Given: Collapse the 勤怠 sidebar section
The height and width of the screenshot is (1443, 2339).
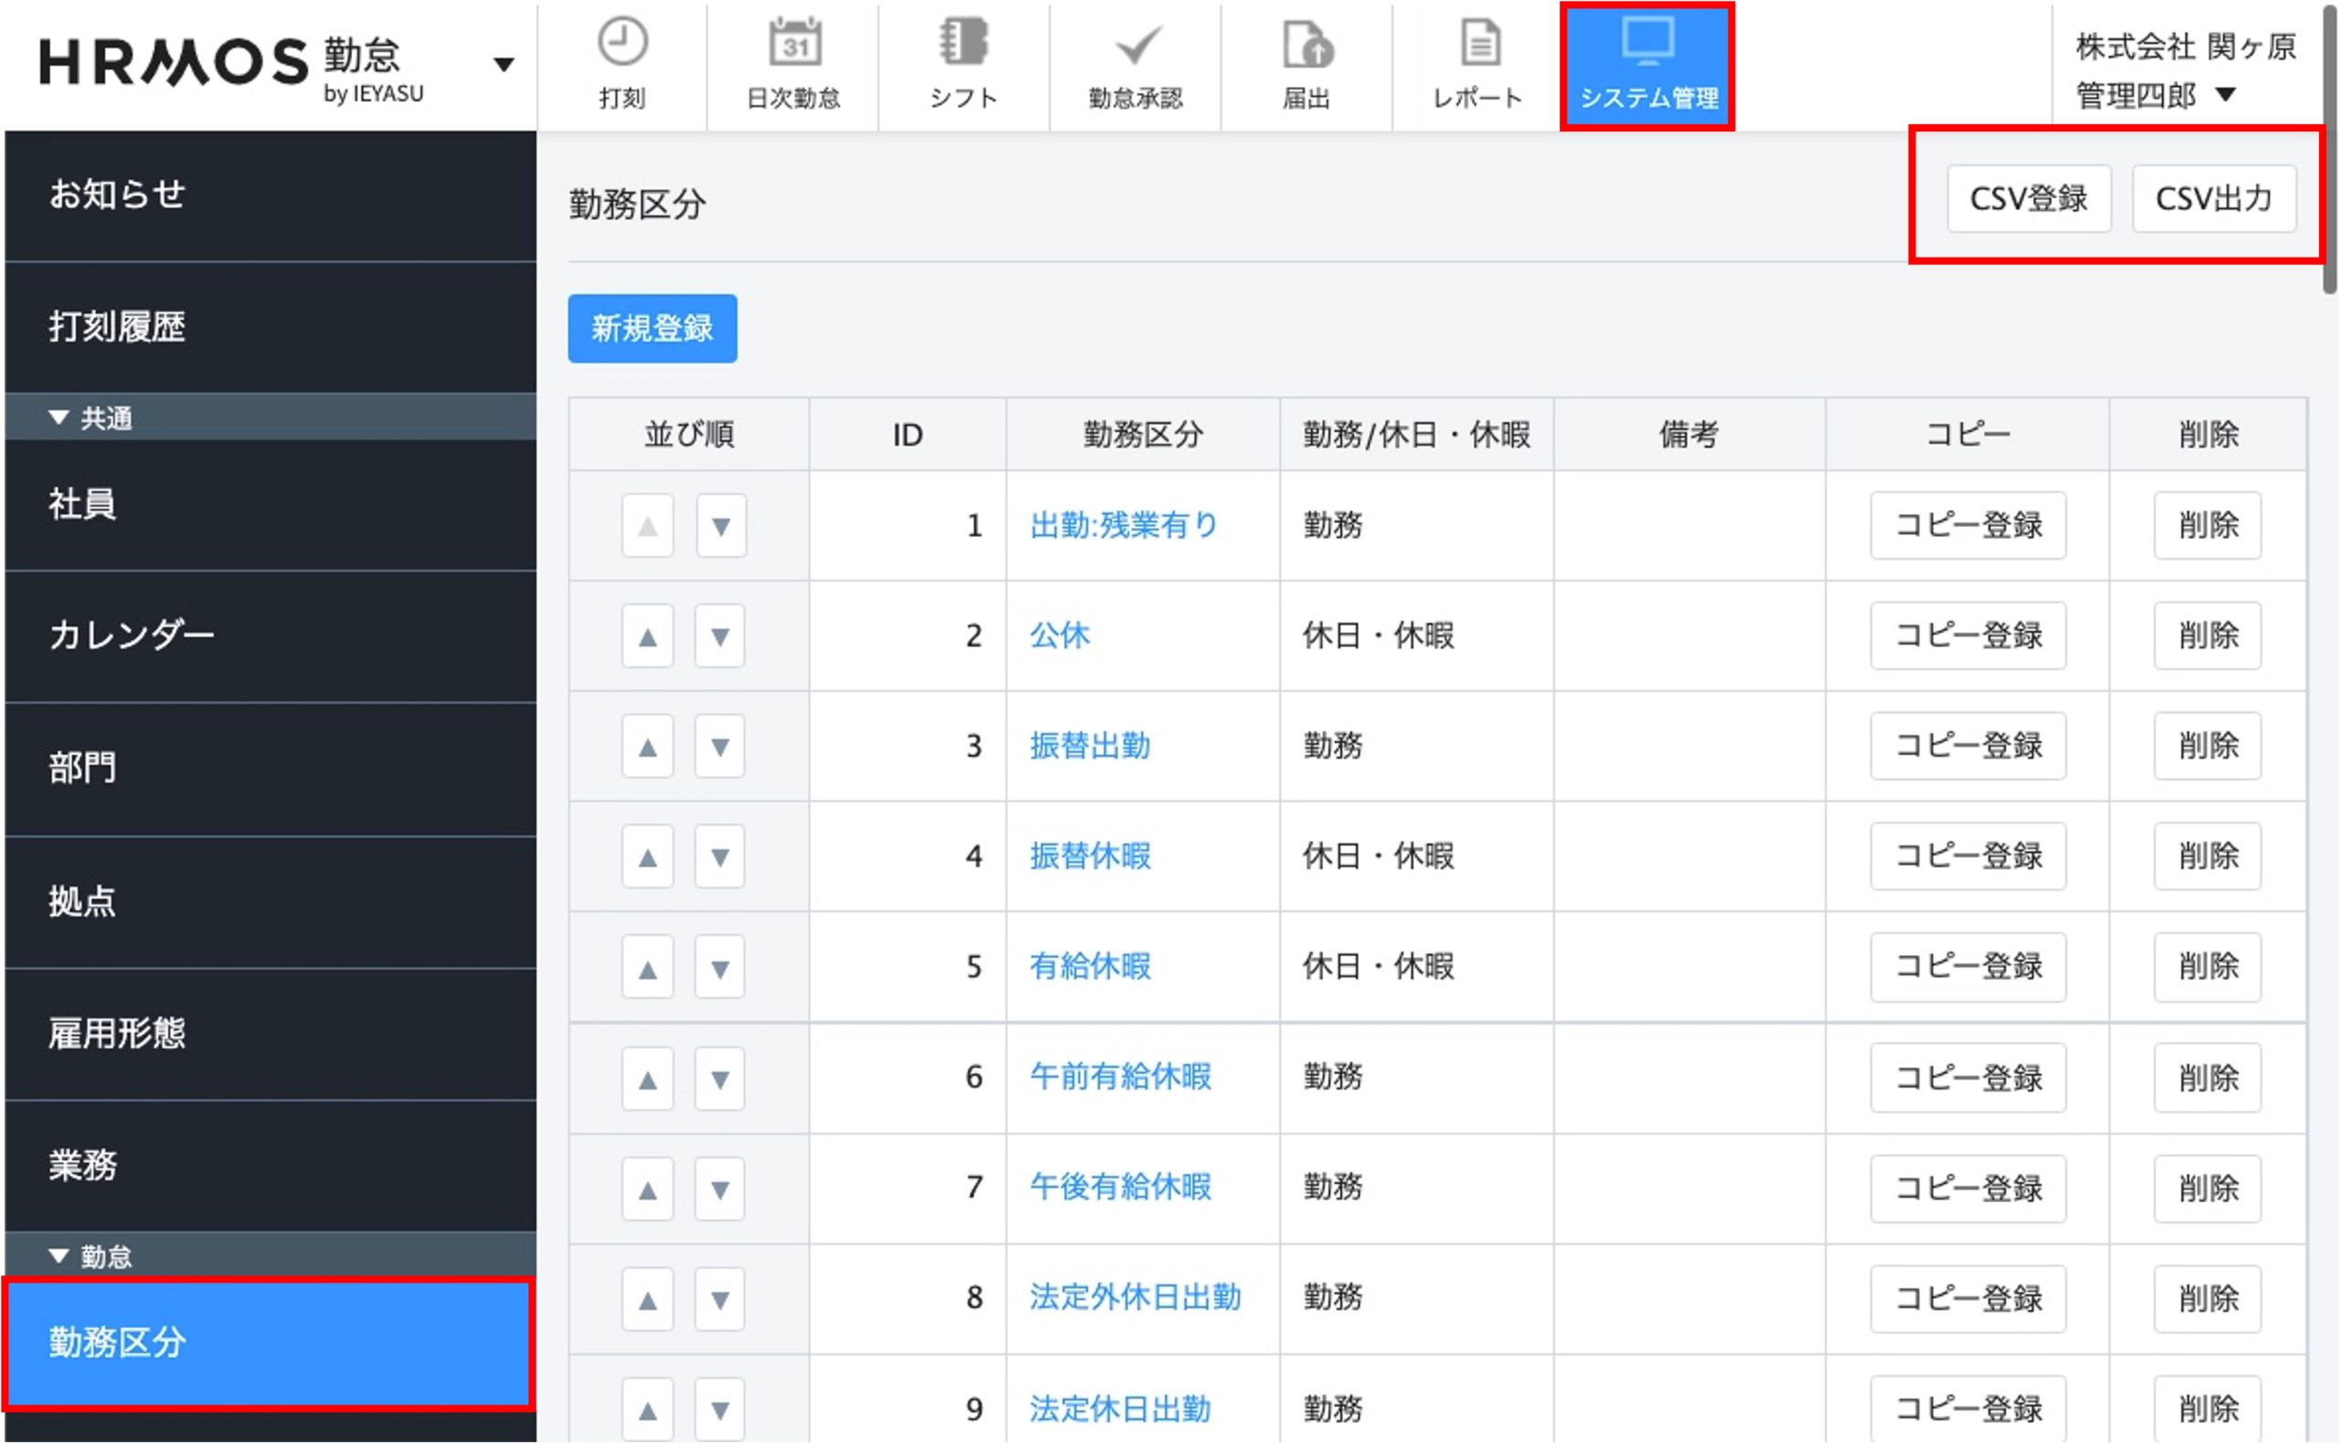Looking at the screenshot, I should click(x=59, y=1256).
